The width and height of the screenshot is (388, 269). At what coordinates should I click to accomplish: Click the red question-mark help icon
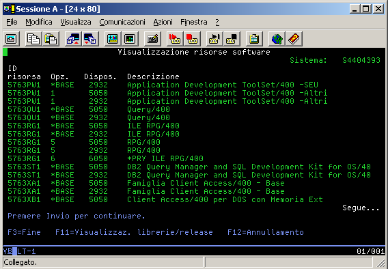pos(294,39)
